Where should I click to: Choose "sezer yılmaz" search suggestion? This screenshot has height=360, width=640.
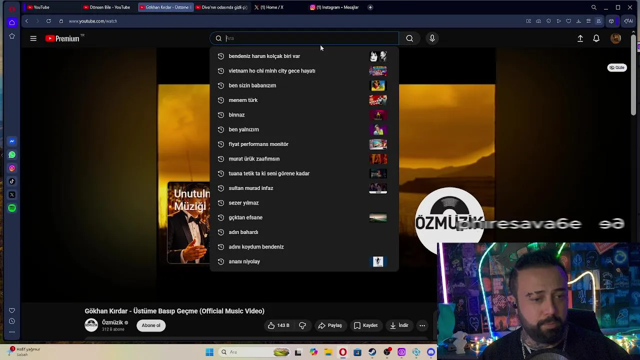pyautogui.click(x=304, y=203)
